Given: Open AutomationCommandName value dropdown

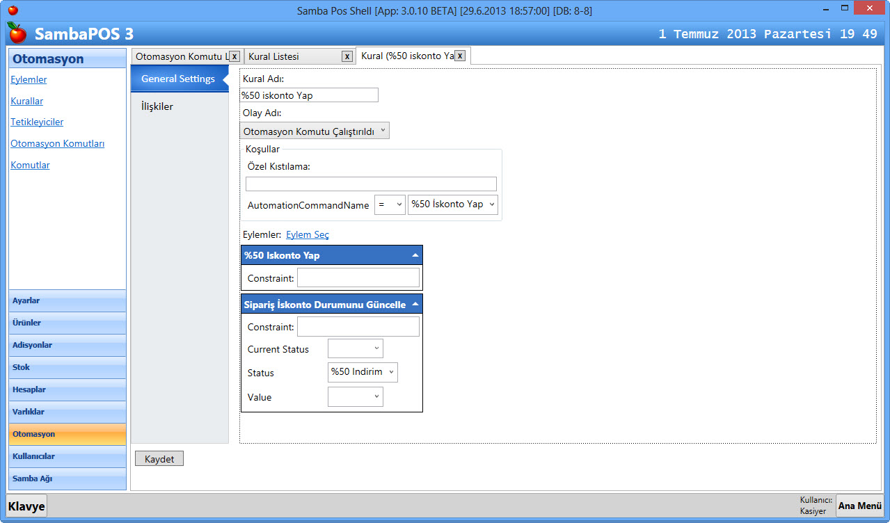Looking at the screenshot, I should click(x=453, y=204).
